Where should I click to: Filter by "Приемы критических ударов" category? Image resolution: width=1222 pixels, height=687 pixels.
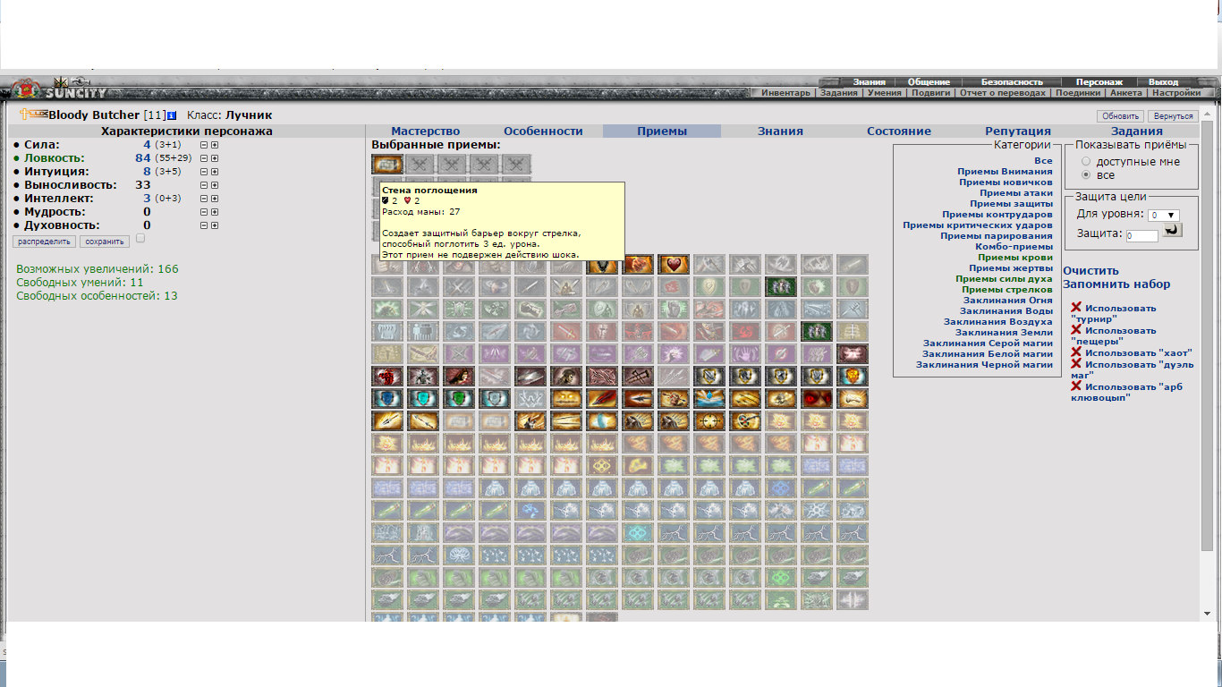[x=978, y=225]
